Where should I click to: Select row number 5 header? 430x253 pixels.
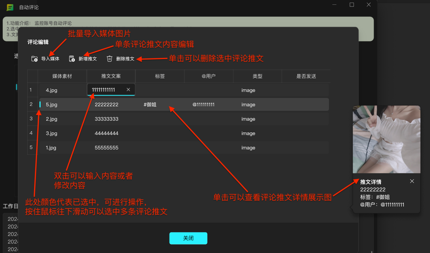click(31, 147)
